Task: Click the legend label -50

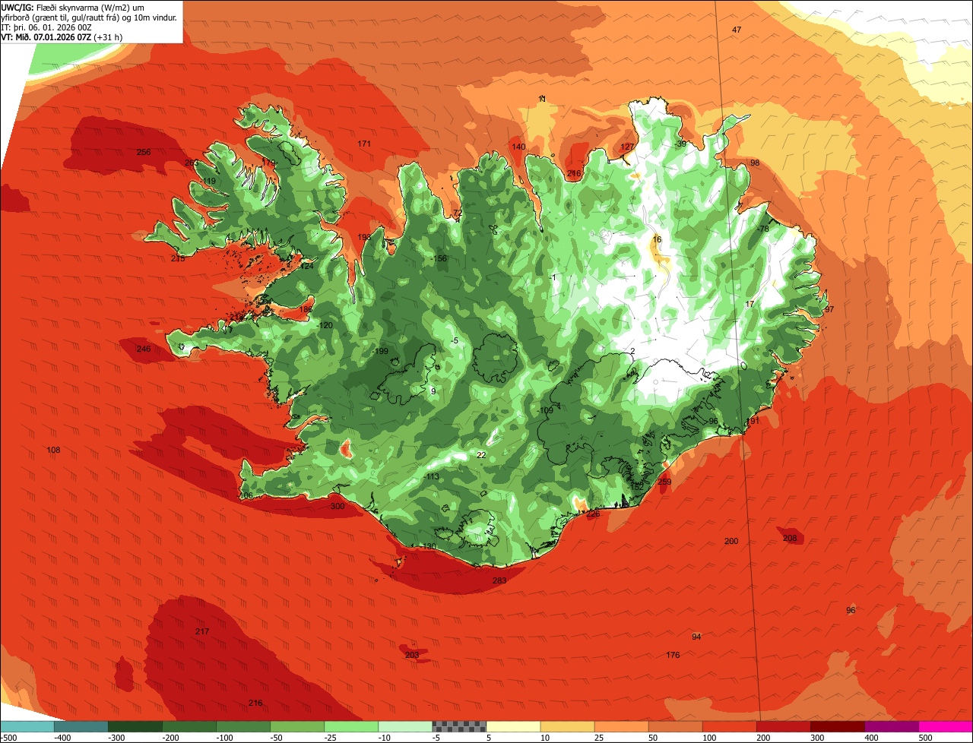Action: (x=276, y=737)
